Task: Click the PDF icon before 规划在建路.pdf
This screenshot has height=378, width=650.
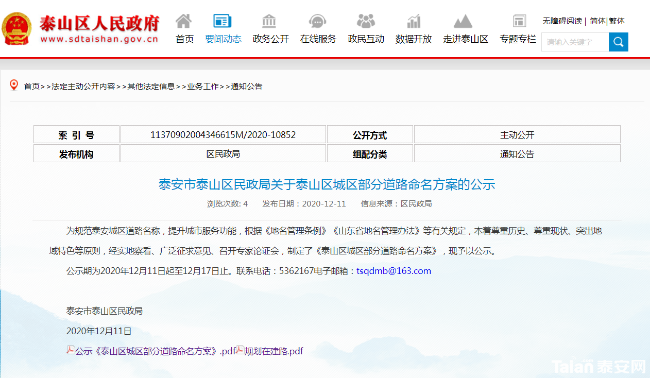Action: point(240,350)
